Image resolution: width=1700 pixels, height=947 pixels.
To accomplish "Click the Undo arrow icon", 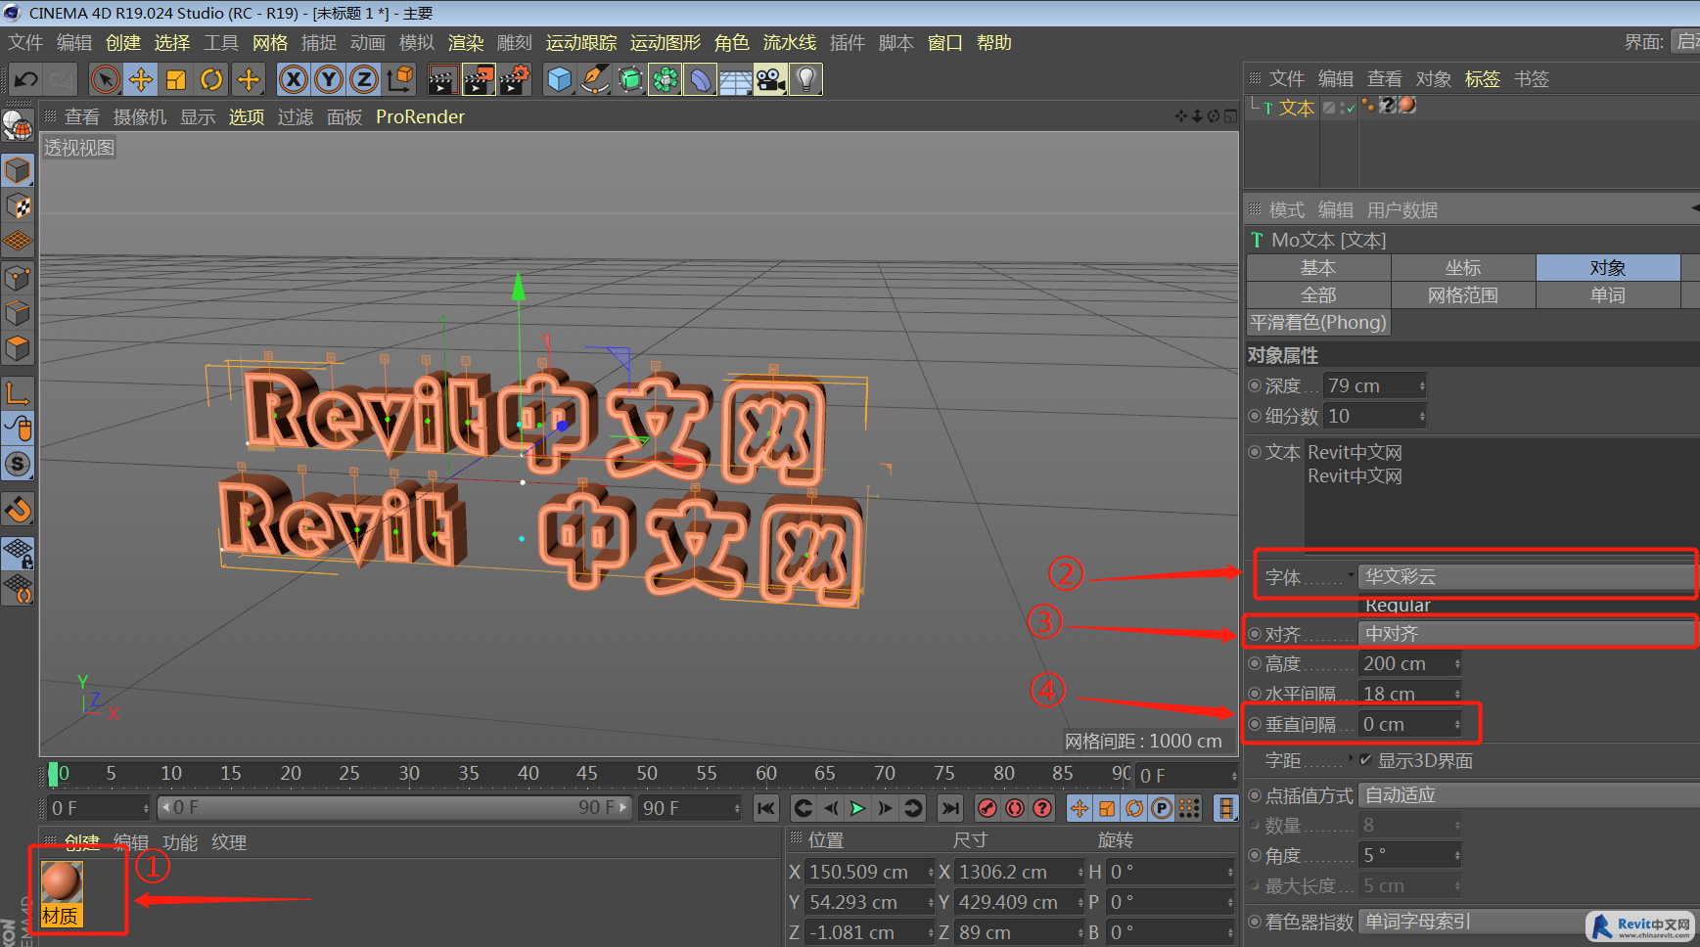I will point(26,79).
